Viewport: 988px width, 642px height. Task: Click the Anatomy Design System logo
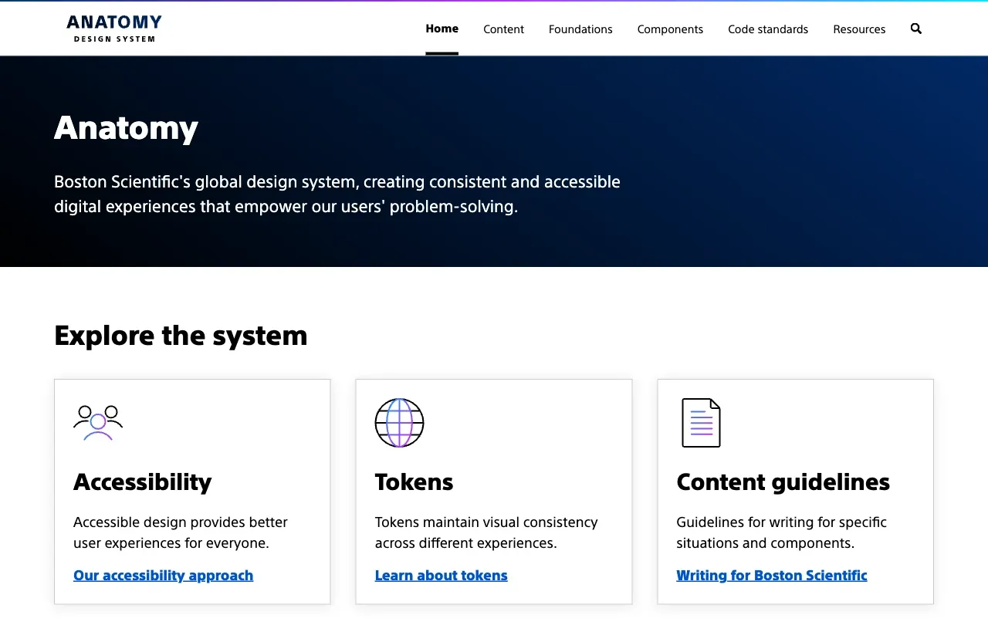(114, 29)
